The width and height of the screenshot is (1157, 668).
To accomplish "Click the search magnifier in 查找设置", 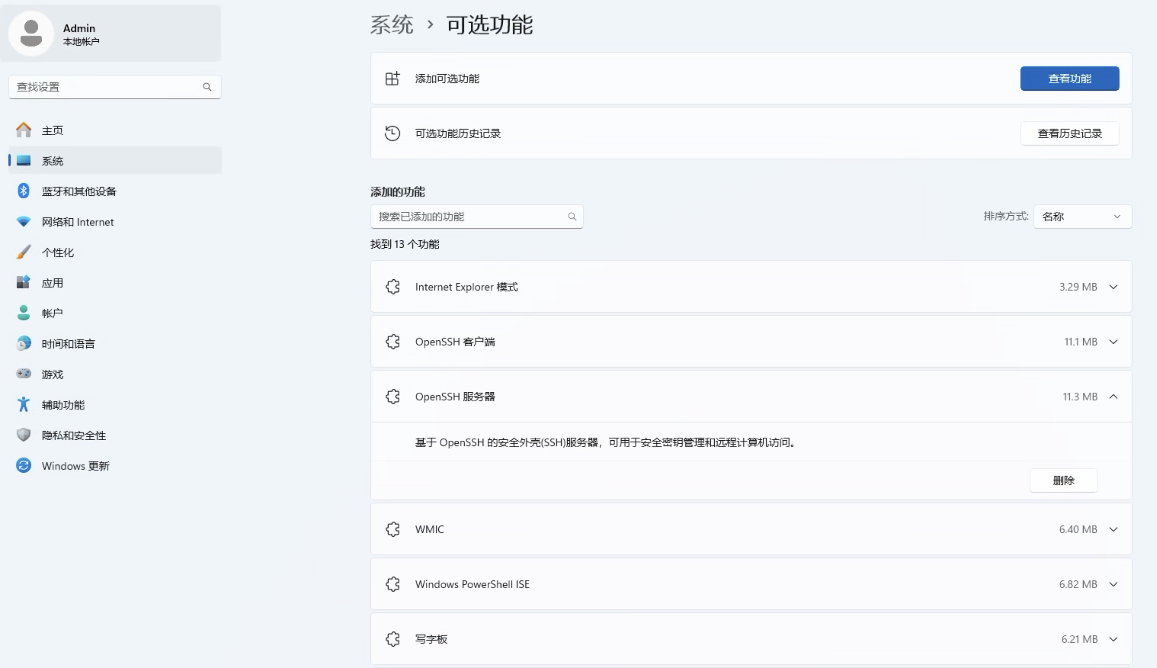I will (207, 87).
